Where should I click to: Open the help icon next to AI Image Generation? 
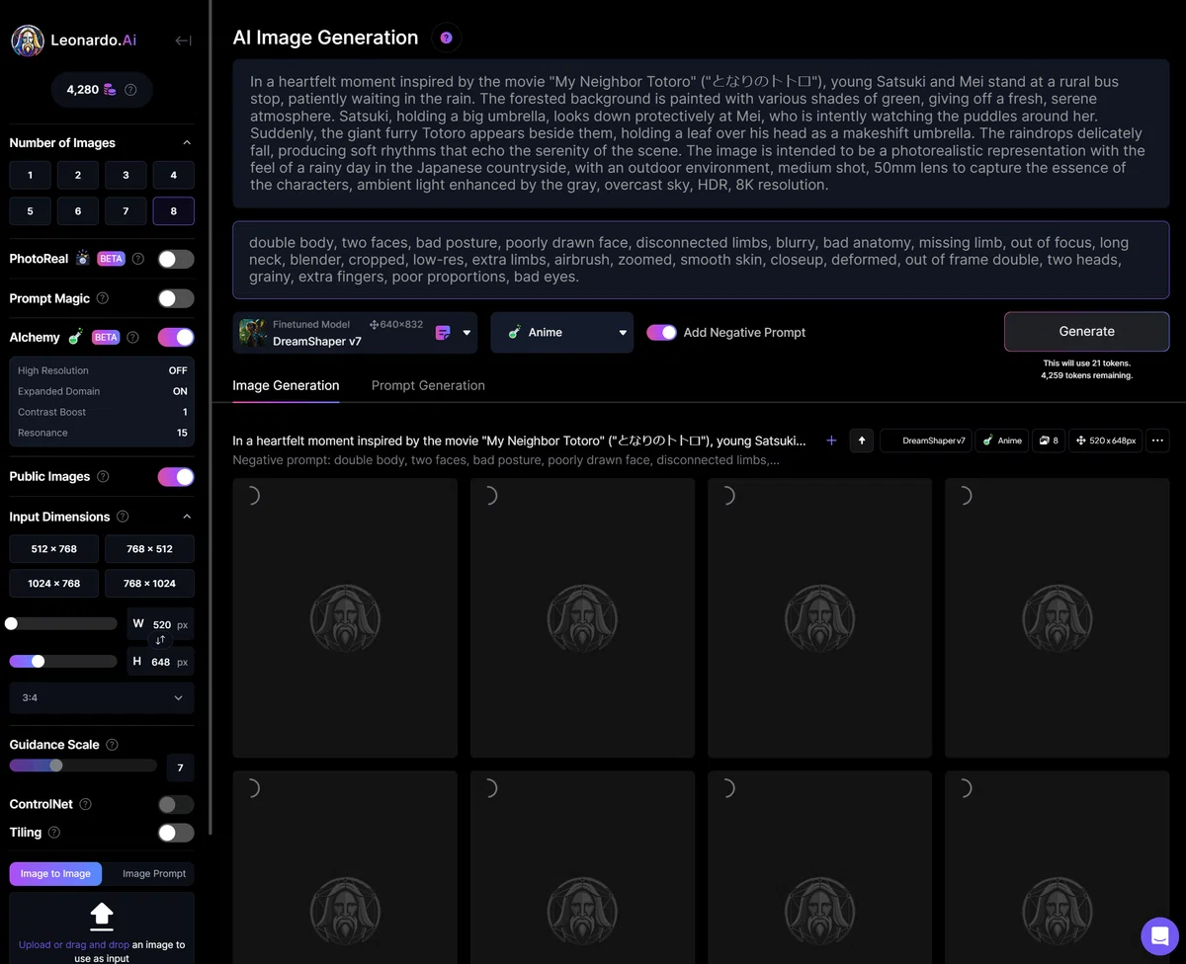click(x=446, y=38)
